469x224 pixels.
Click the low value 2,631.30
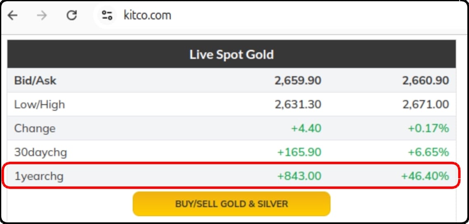tap(298, 105)
